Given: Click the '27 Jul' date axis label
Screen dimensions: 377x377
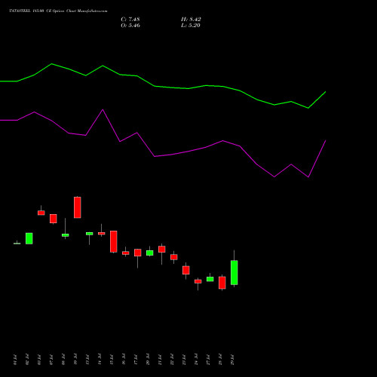Looking at the screenshot, I should (x=208, y=360).
